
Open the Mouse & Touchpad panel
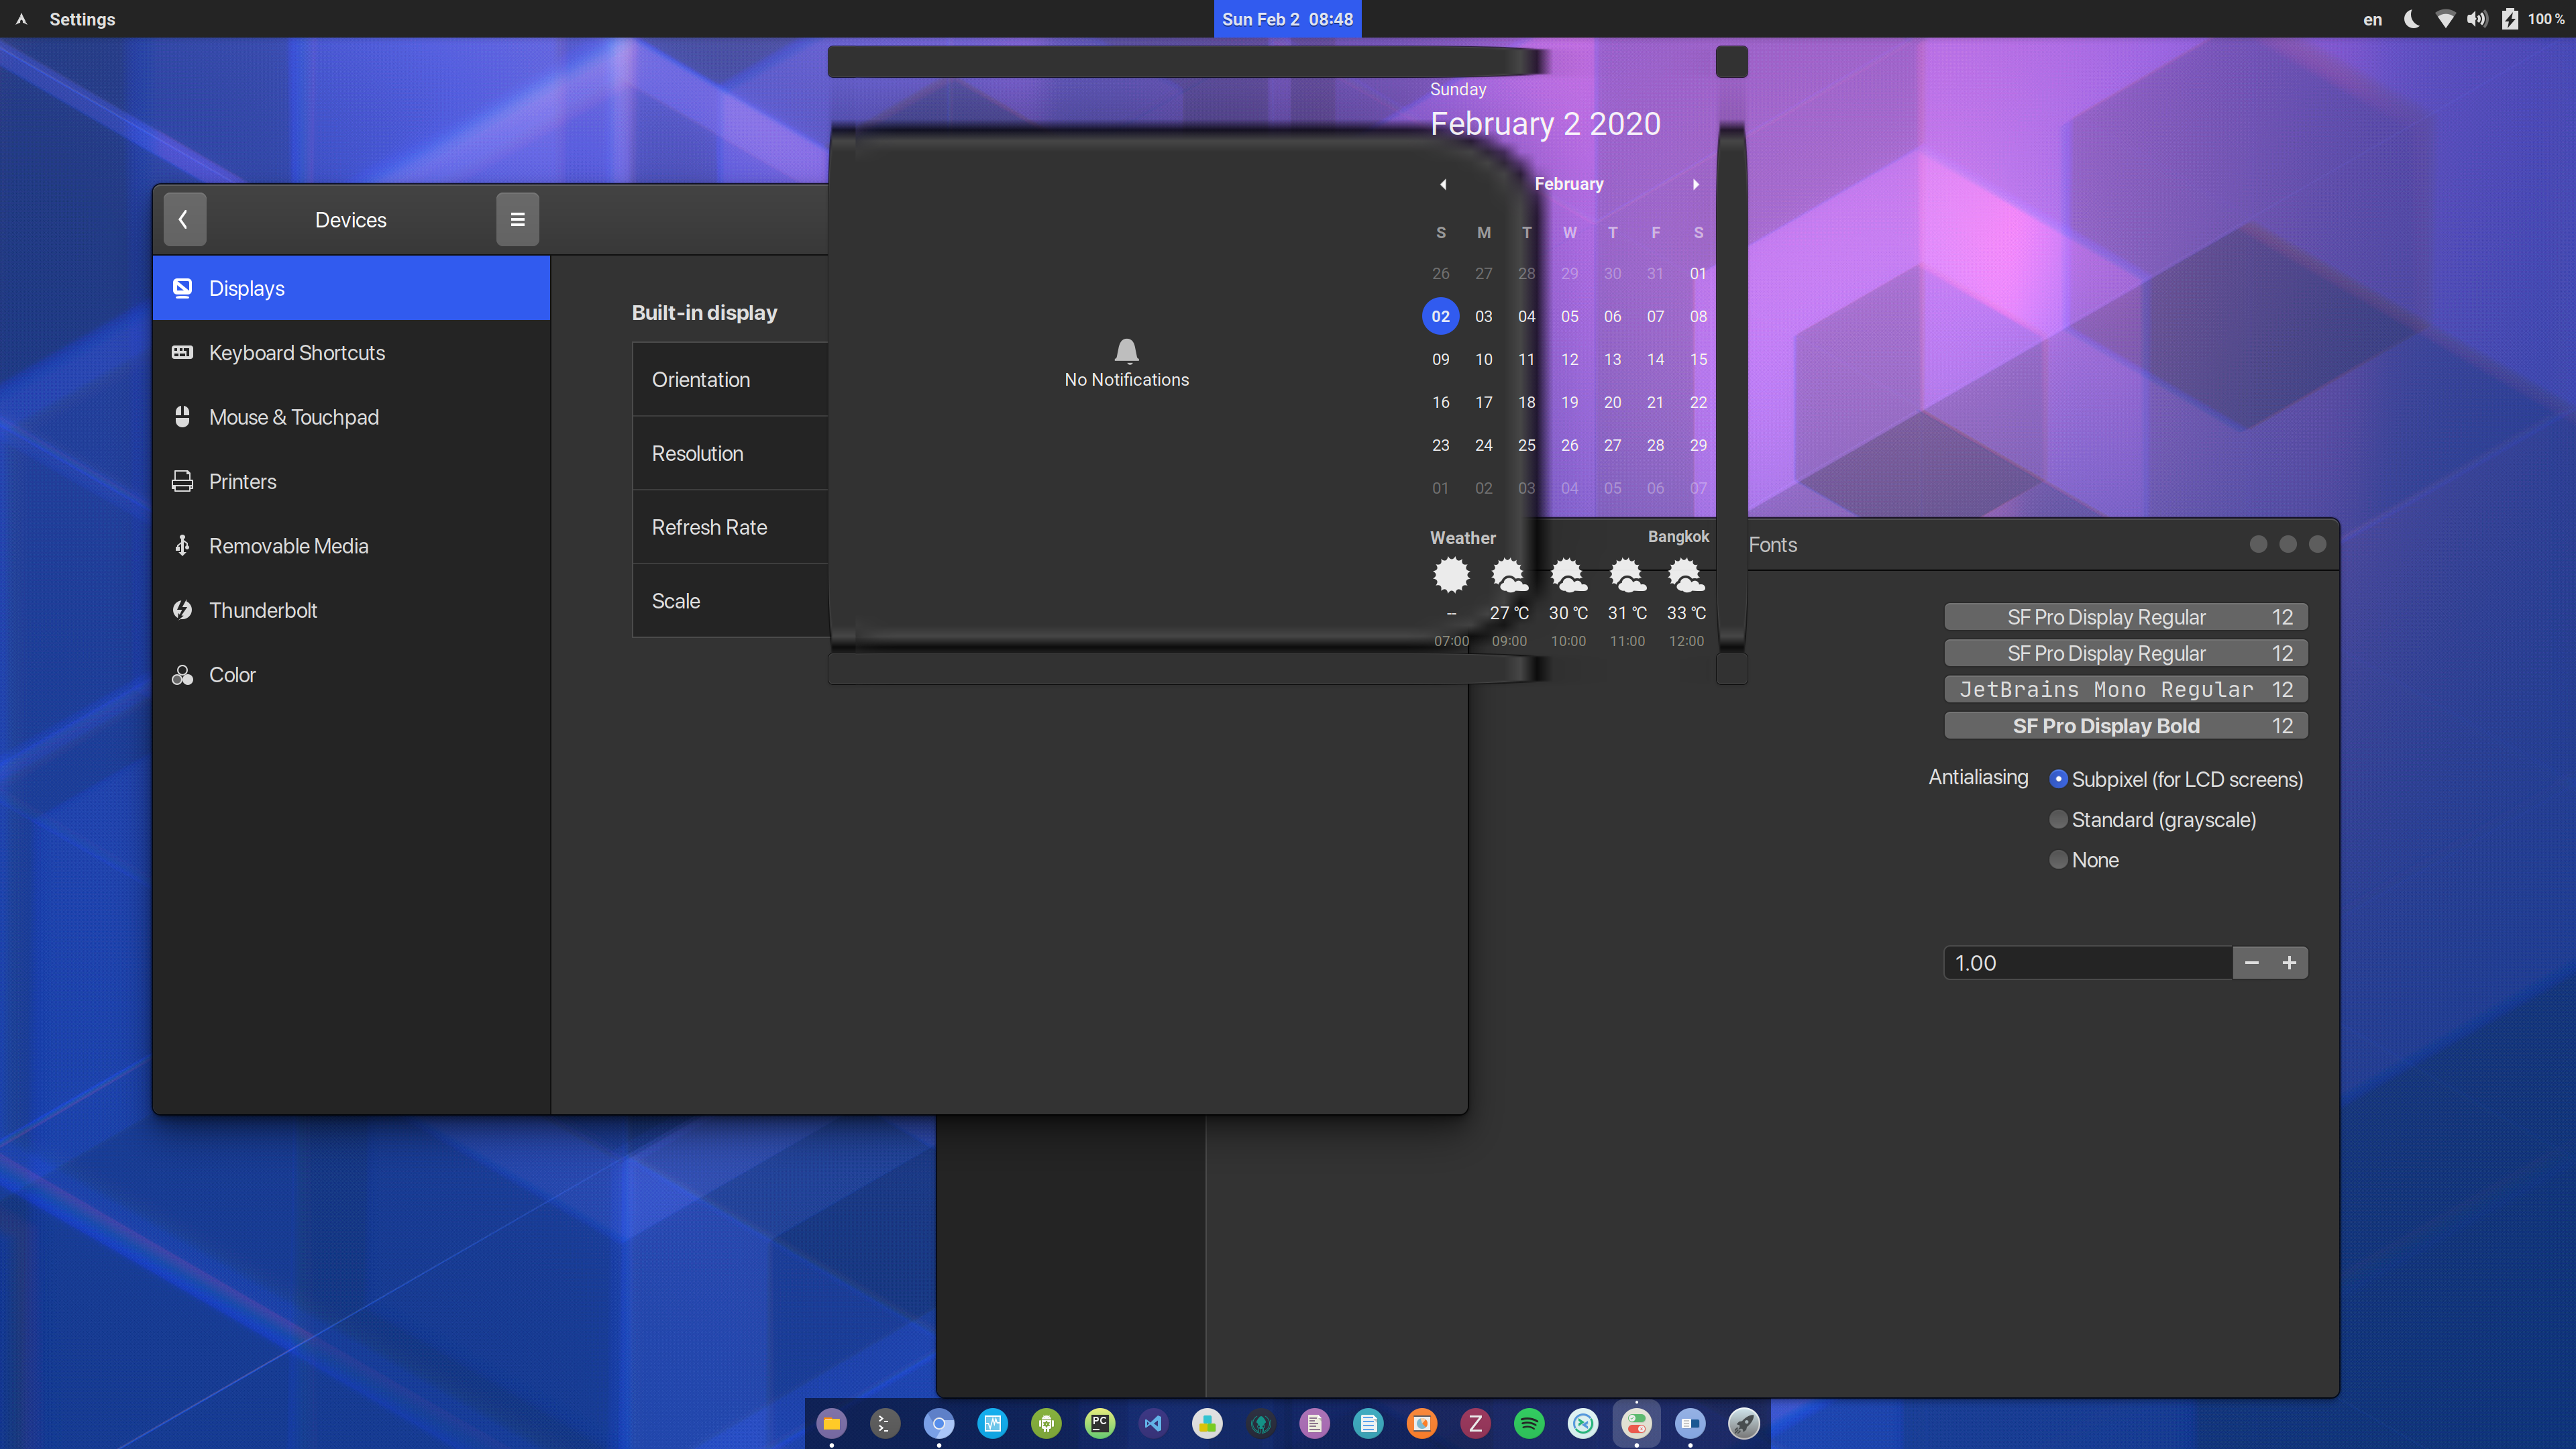coord(351,417)
